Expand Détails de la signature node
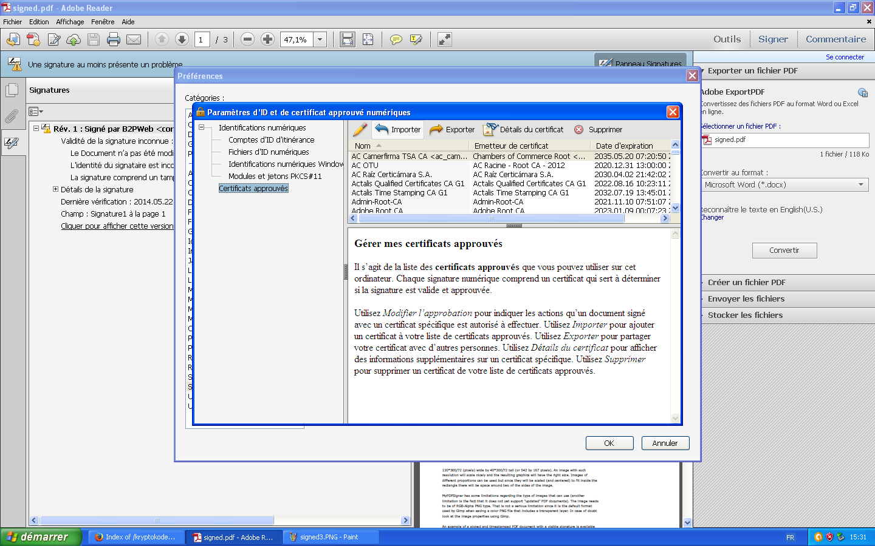Image resolution: width=875 pixels, height=546 pixels. pos(55,189)
